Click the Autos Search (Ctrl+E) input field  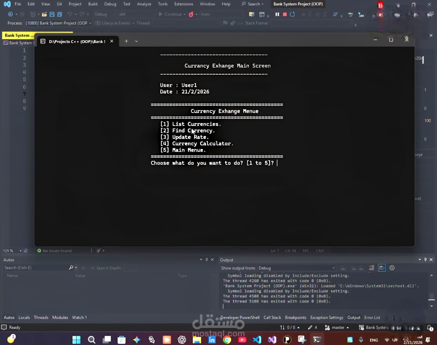point(36,268)
